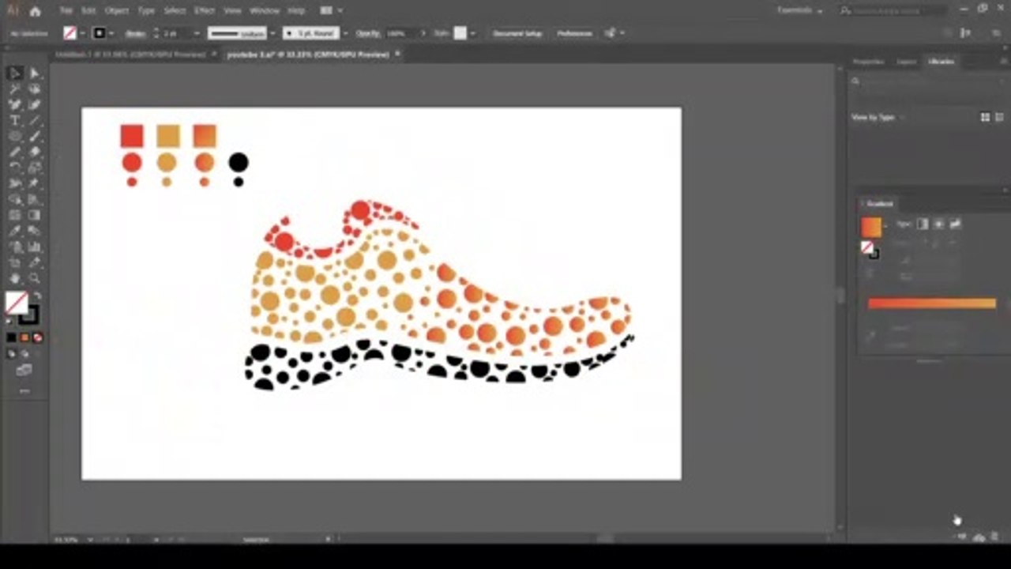Open the stroke color dropdown in control bar
Image resolution: width=1011 pixels, height=569 pixels.
(x=111, y=33)
